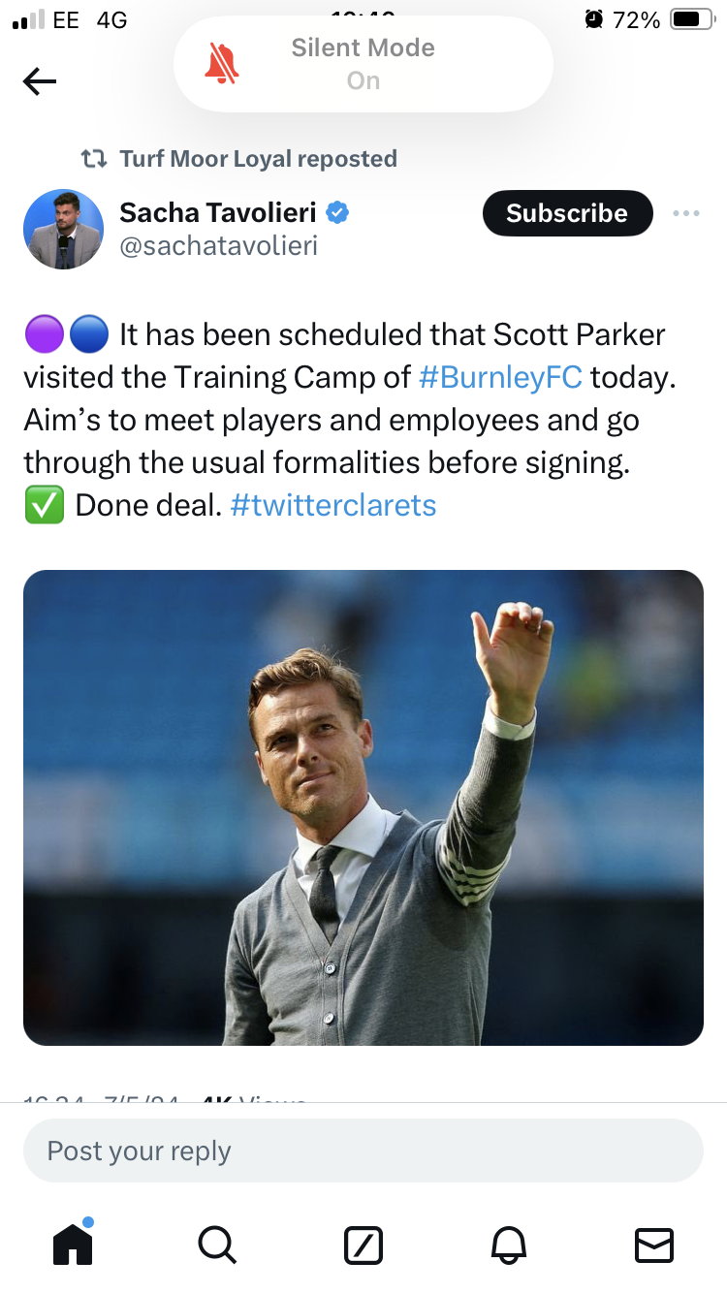Open the Search tab
The height and width of the screenshot is (1293, 727).
[x=216, y=1244]
